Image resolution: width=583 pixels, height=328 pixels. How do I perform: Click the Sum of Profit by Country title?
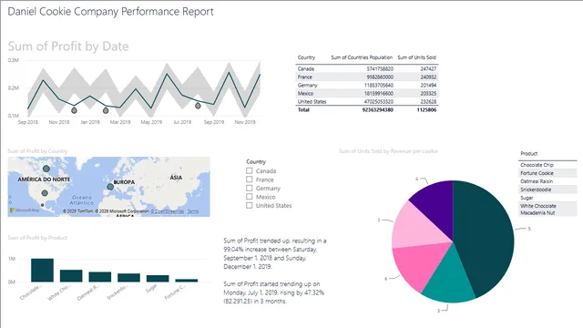[37, 151]
